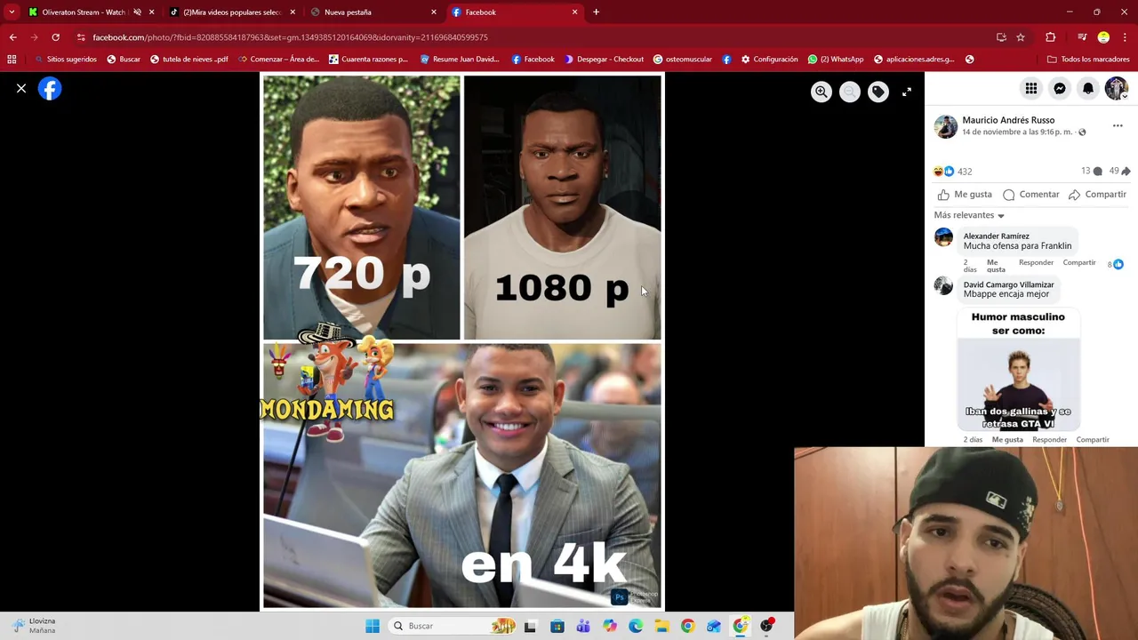Open the Despegar - Checkout bookmark
1138x640 pixels.
click(604, 60)
